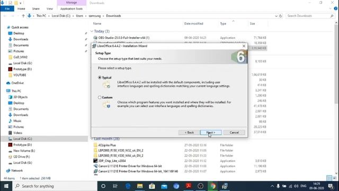
Task: Launch Microsoft Edge from taskbar
Action: pyautogui.click(x=128, y=186)
